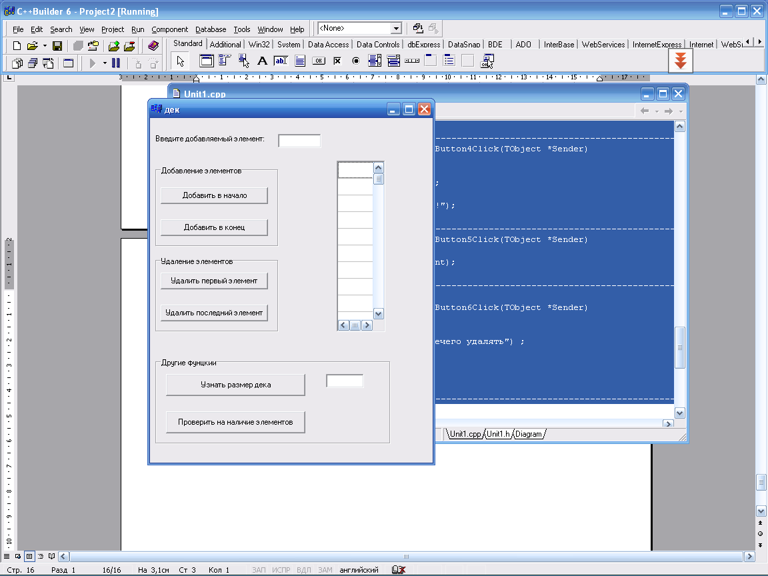This screenshot has height=576, width=768.
Task: Expand the Open file dropdown arrow
Action: click(45, 46)
